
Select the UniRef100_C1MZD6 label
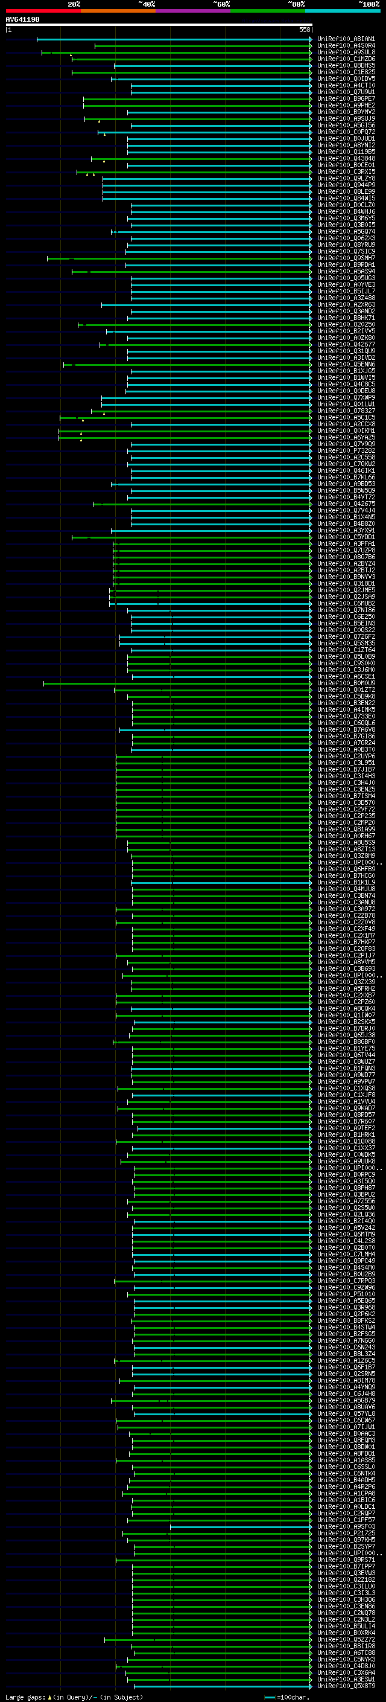click(346, 59)
